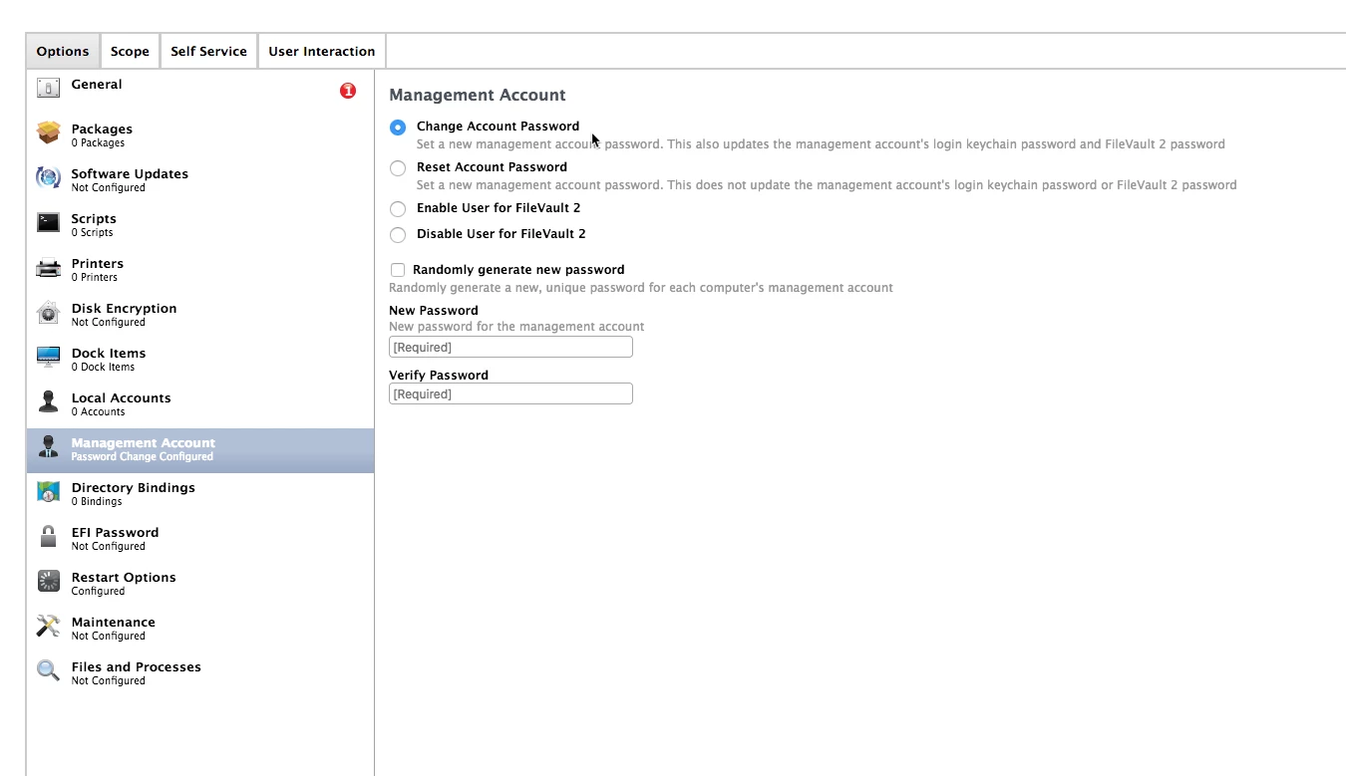Screen dimensions: 1346x776
Task: Switch to the Options tab
Action: [x=63, y=51]
